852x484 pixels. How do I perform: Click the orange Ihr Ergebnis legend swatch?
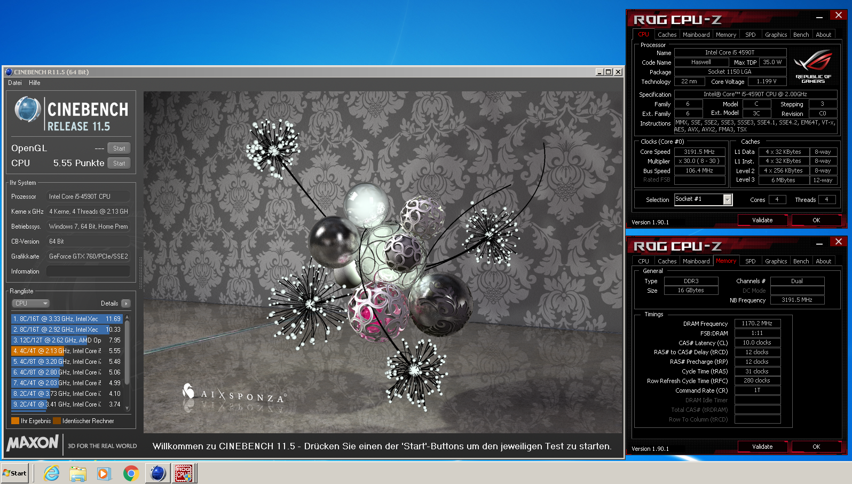point(15,421)
